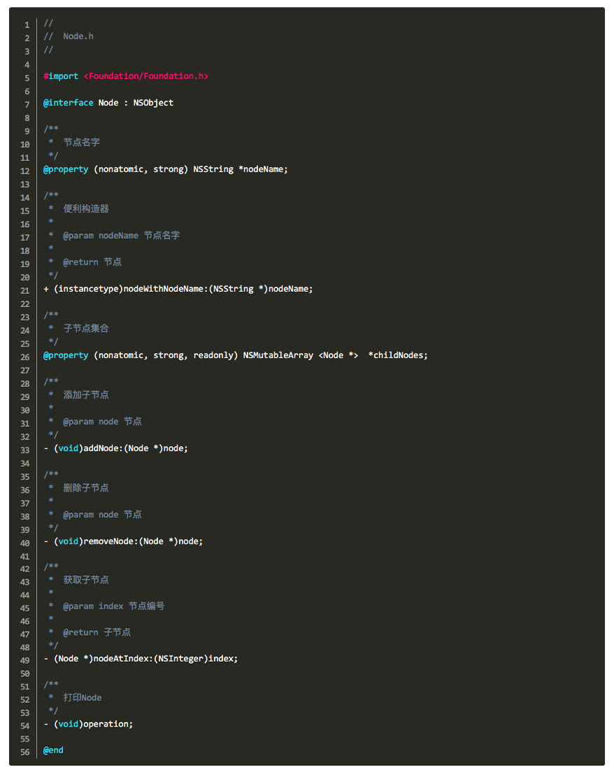Click the nodeWithNodeName: method declaration
This screenshot has width=614, height=775.
click(166, 289)
